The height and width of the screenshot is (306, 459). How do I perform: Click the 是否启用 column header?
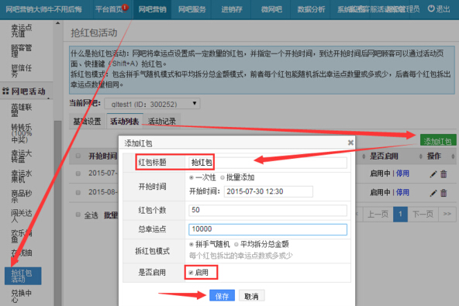click(384, 156)
